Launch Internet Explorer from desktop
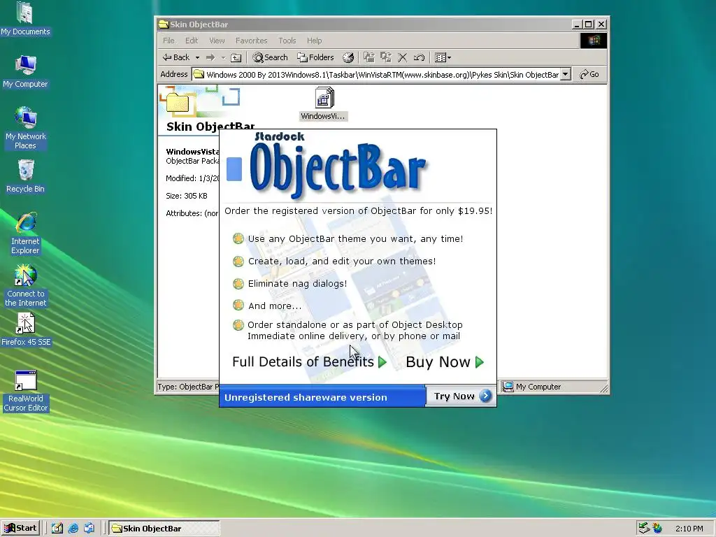Image resolution: width=716 pixels, height=537 pixels. [x=25, y=233]
